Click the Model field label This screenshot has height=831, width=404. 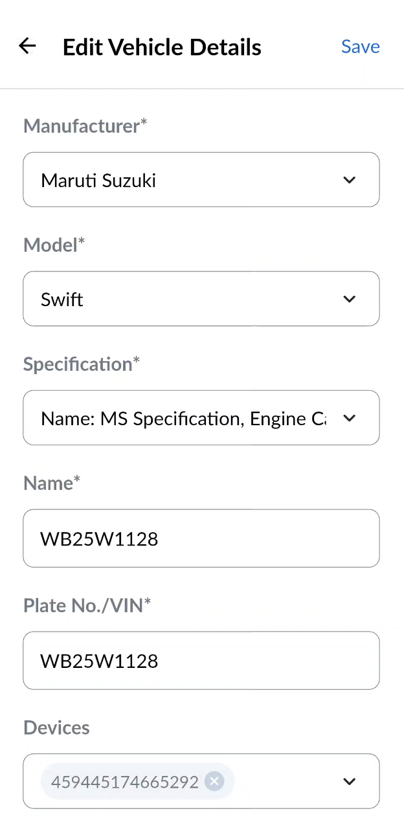coord(54,245)
